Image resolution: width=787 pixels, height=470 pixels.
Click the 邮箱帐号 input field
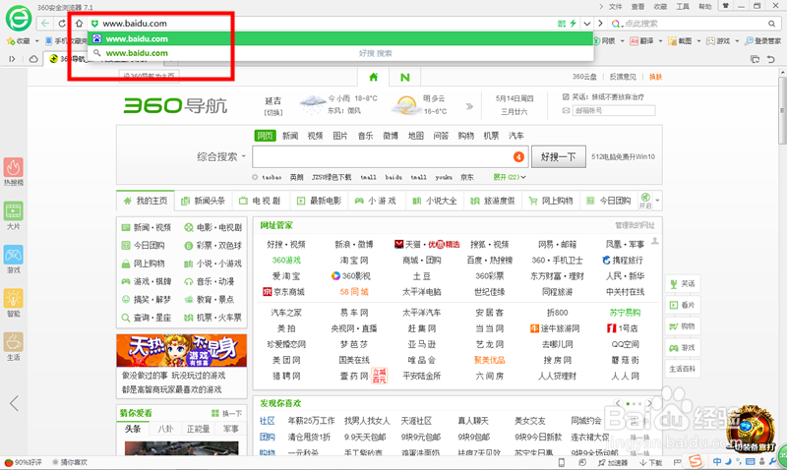[x=613, y=110]
